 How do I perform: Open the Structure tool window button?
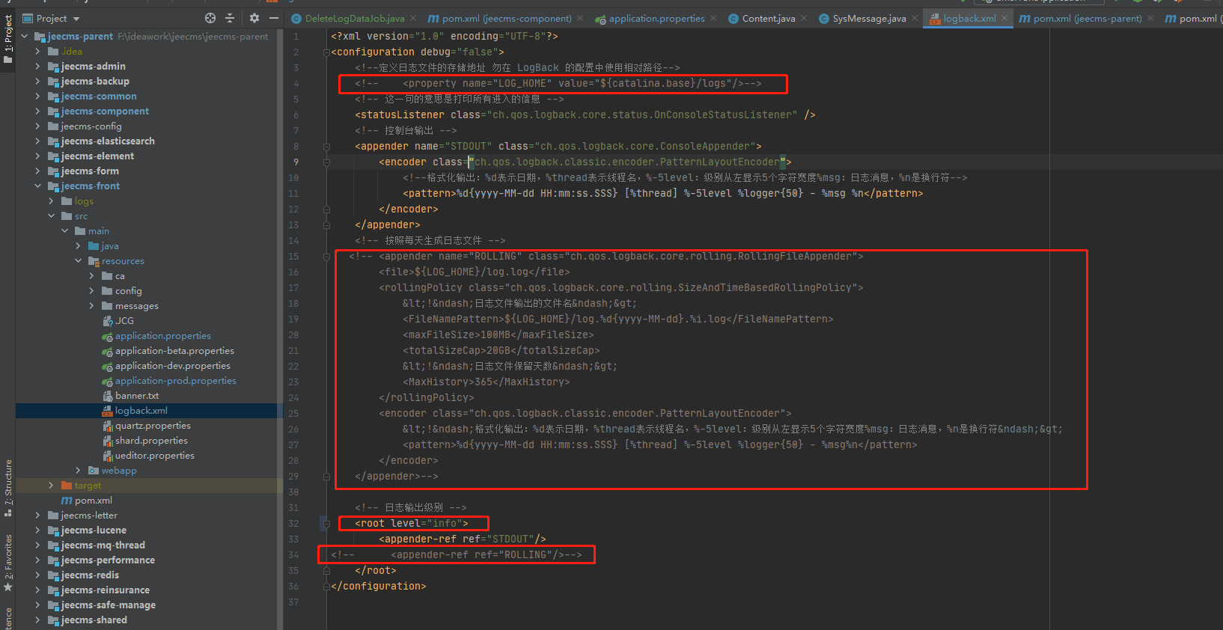[x=8, y=486]
